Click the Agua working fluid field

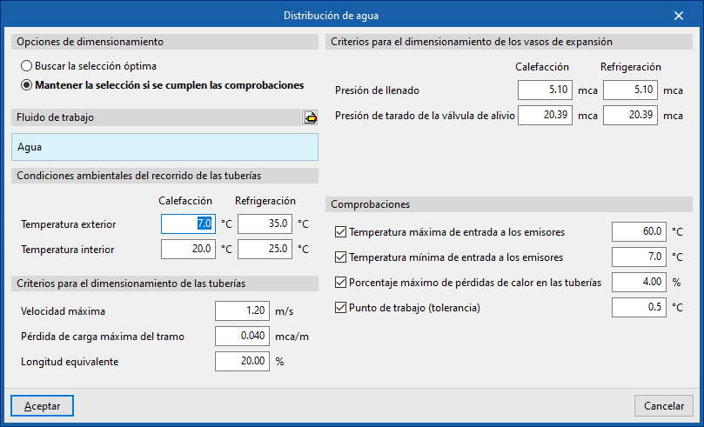pos(165,147)
